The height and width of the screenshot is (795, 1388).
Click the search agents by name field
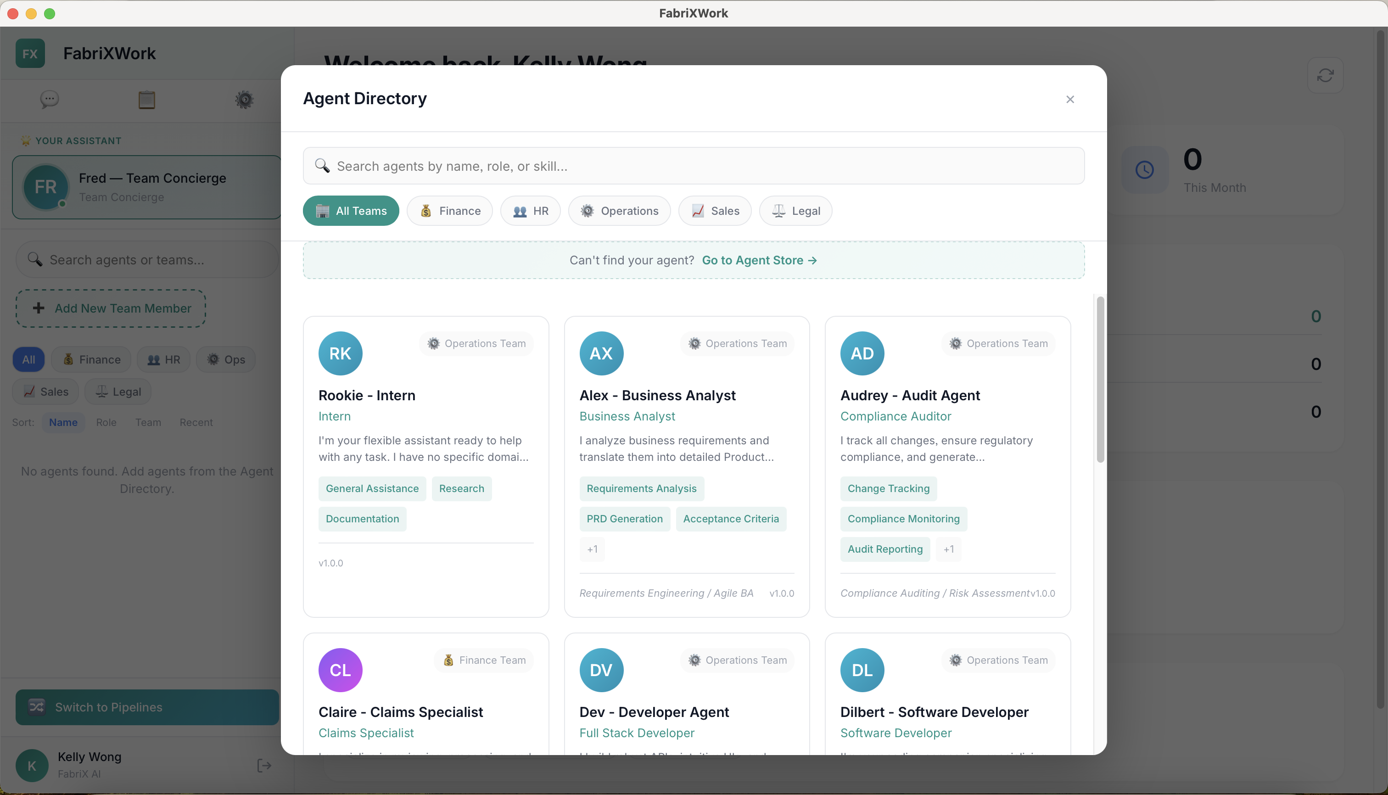(x=694, y=166)
